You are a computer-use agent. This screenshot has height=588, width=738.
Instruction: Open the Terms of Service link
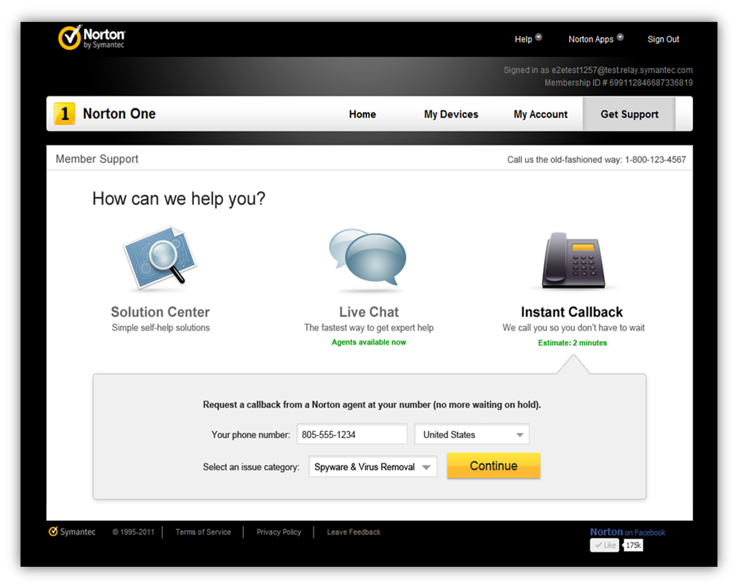tap(203, 532)
